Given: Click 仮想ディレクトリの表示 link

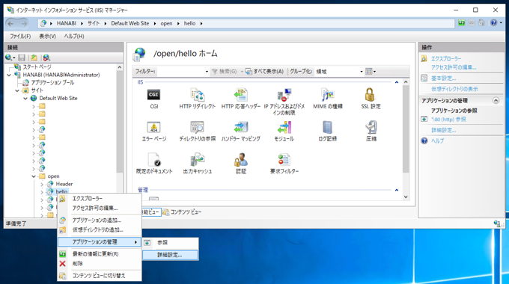Looking at the screenshot, I should 454,89.
